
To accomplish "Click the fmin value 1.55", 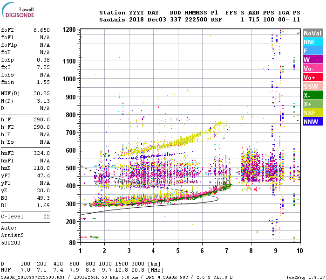I will [43, 82].
